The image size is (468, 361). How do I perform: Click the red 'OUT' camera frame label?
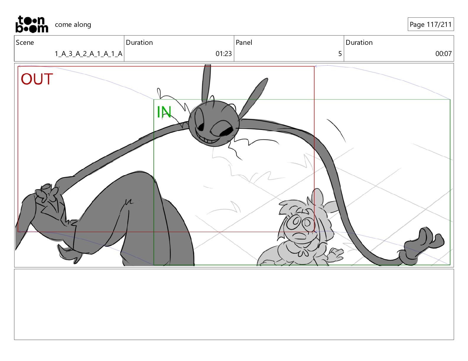(37, 79)
